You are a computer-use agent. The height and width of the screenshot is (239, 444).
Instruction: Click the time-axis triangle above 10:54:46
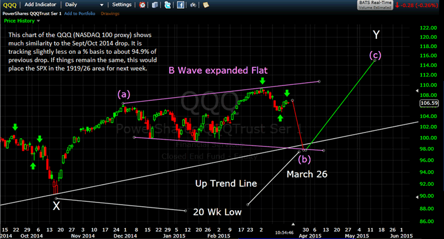(293, 224)
